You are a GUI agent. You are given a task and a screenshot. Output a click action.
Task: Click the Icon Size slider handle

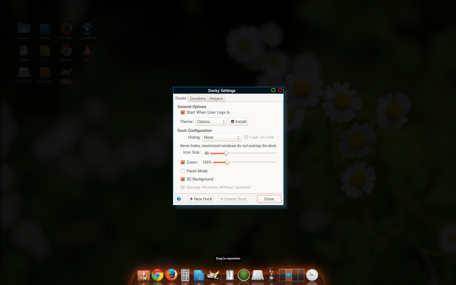click(226, 153)
